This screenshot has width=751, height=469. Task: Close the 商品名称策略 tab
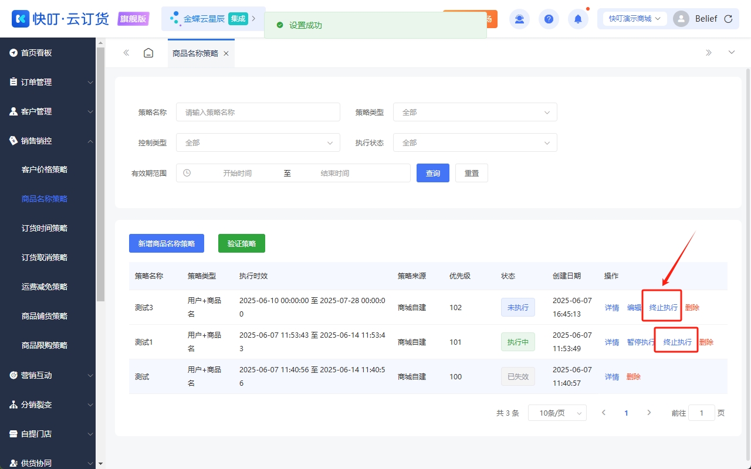tap(226, 53)
